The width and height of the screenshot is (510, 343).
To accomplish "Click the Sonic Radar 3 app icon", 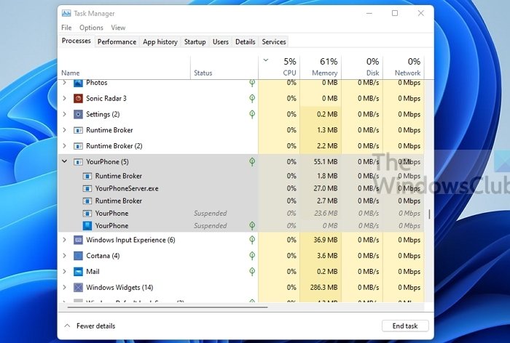I will 79,98.
